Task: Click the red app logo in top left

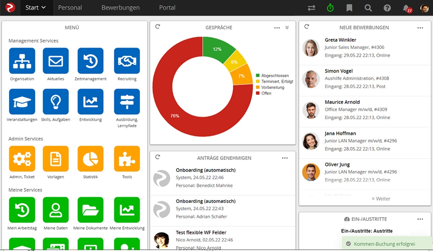Action: (x=10, y=7)
